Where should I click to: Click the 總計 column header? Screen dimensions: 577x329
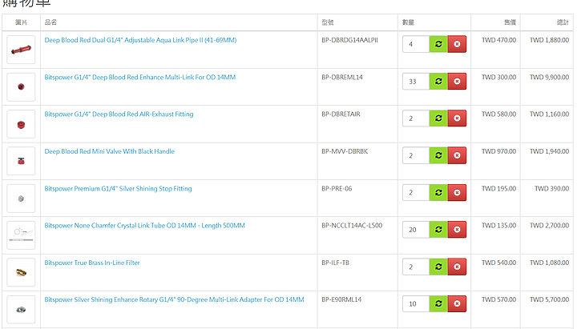pos(563,22)
